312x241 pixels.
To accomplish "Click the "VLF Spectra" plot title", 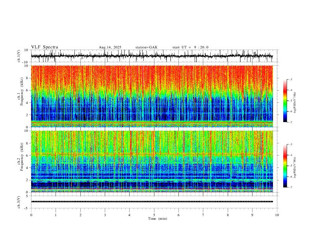I will tap(45, 47).
